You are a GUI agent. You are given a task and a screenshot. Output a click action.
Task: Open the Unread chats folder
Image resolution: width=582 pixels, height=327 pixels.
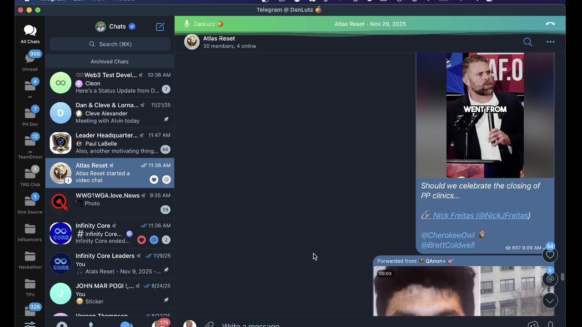(30, 61)
